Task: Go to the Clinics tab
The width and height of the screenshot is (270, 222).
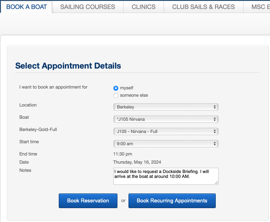Action: click(144, 7)
